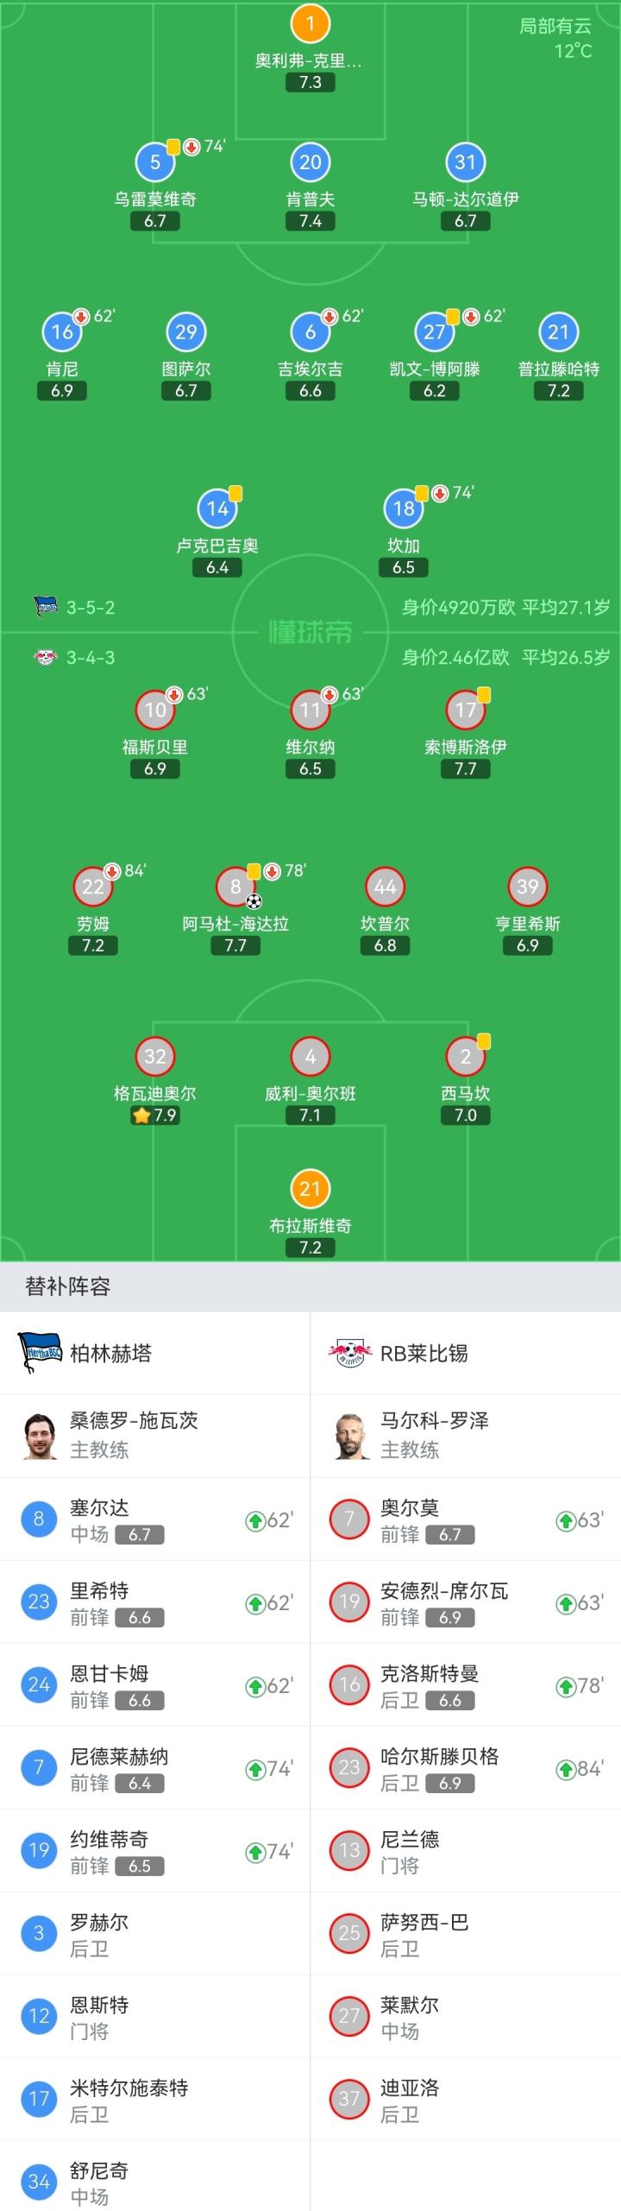Viewport: 621px width, 2211px height.
Task: Tap goalkeeper number 1 orange jersey icon
Action: [310, 24]
